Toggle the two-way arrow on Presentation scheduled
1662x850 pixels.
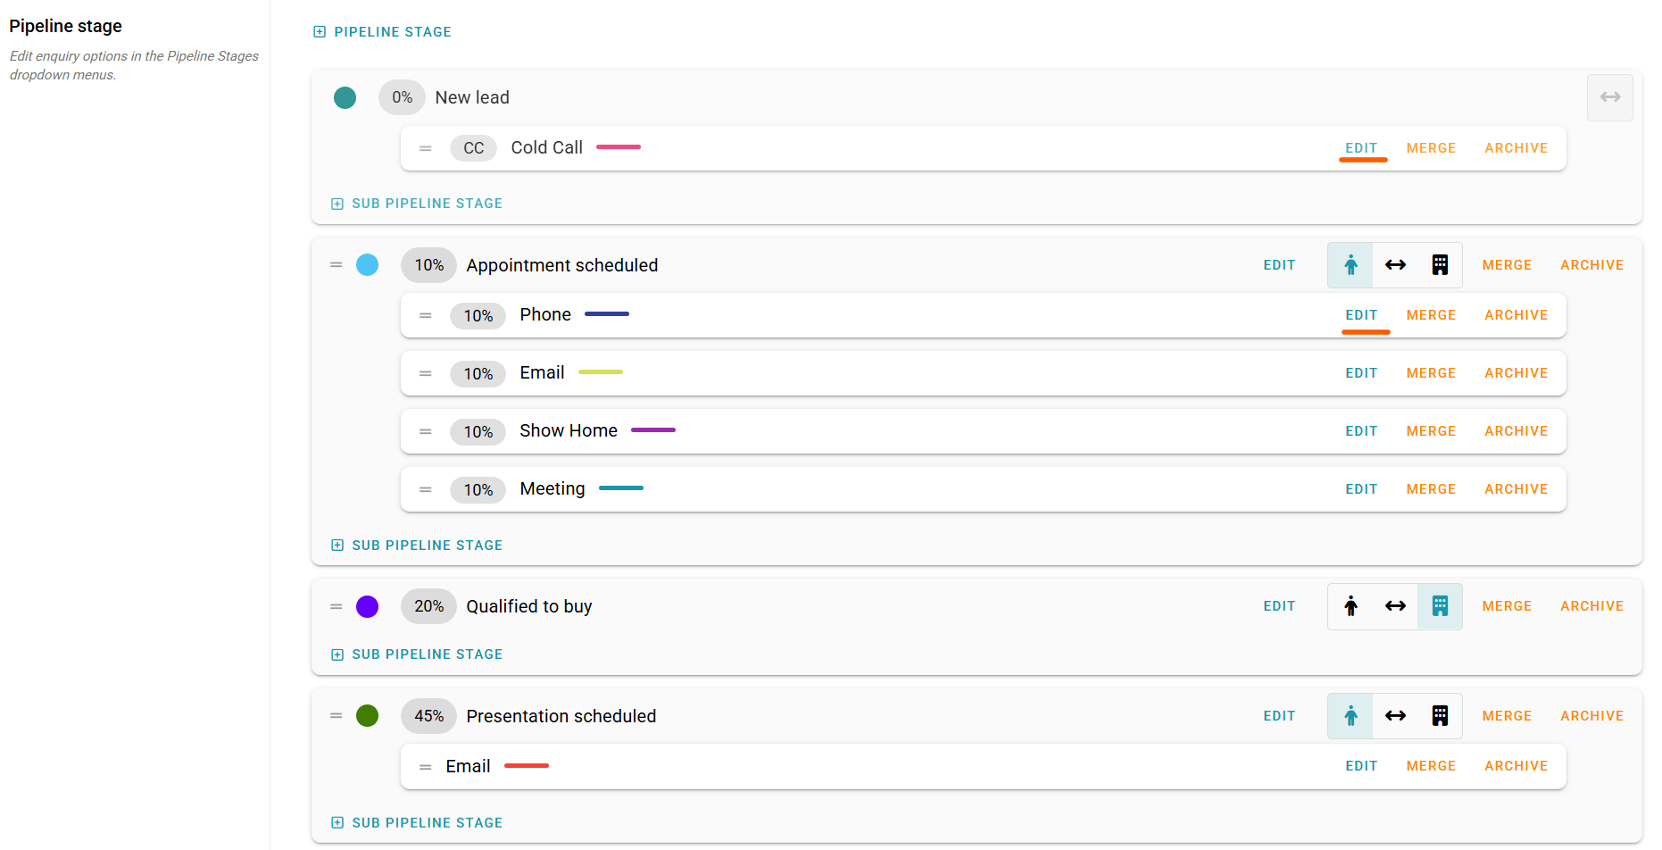(1395, 716)
